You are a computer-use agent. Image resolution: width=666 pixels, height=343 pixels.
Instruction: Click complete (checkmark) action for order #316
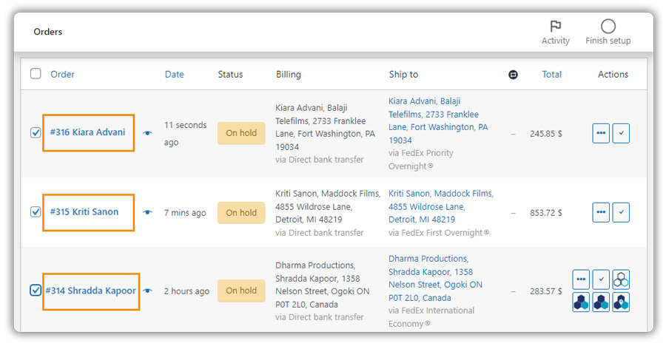(621, 133)
